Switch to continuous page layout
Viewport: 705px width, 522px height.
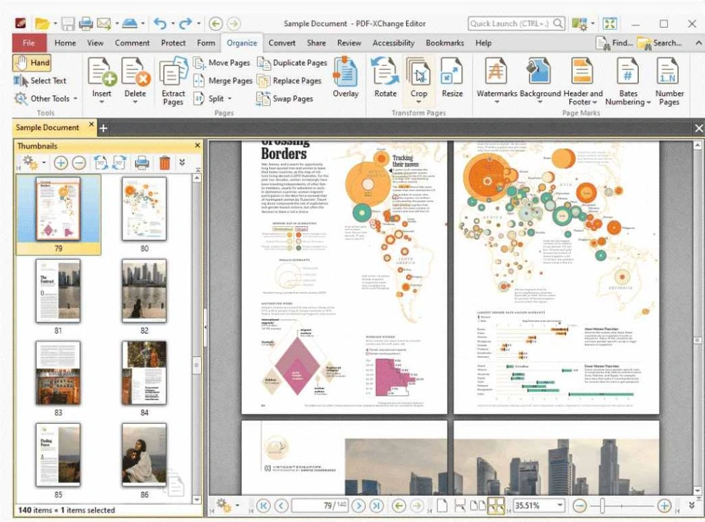(459, 505)
